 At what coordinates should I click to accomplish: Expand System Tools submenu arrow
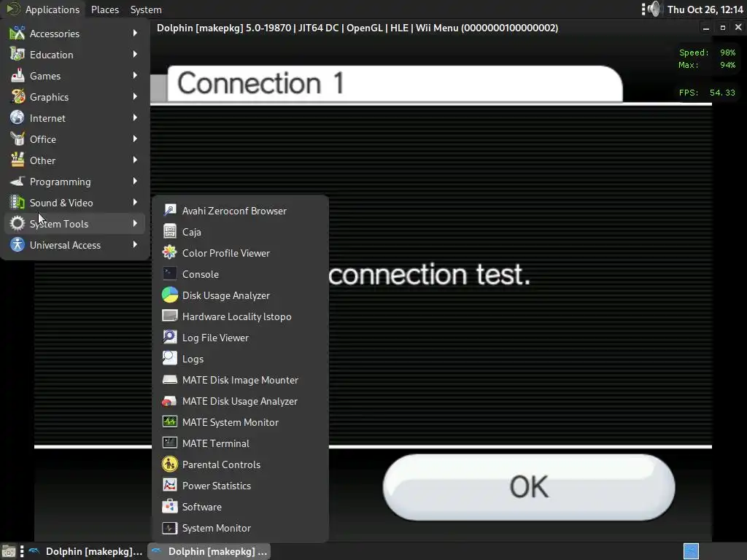[x=135, y=223]
